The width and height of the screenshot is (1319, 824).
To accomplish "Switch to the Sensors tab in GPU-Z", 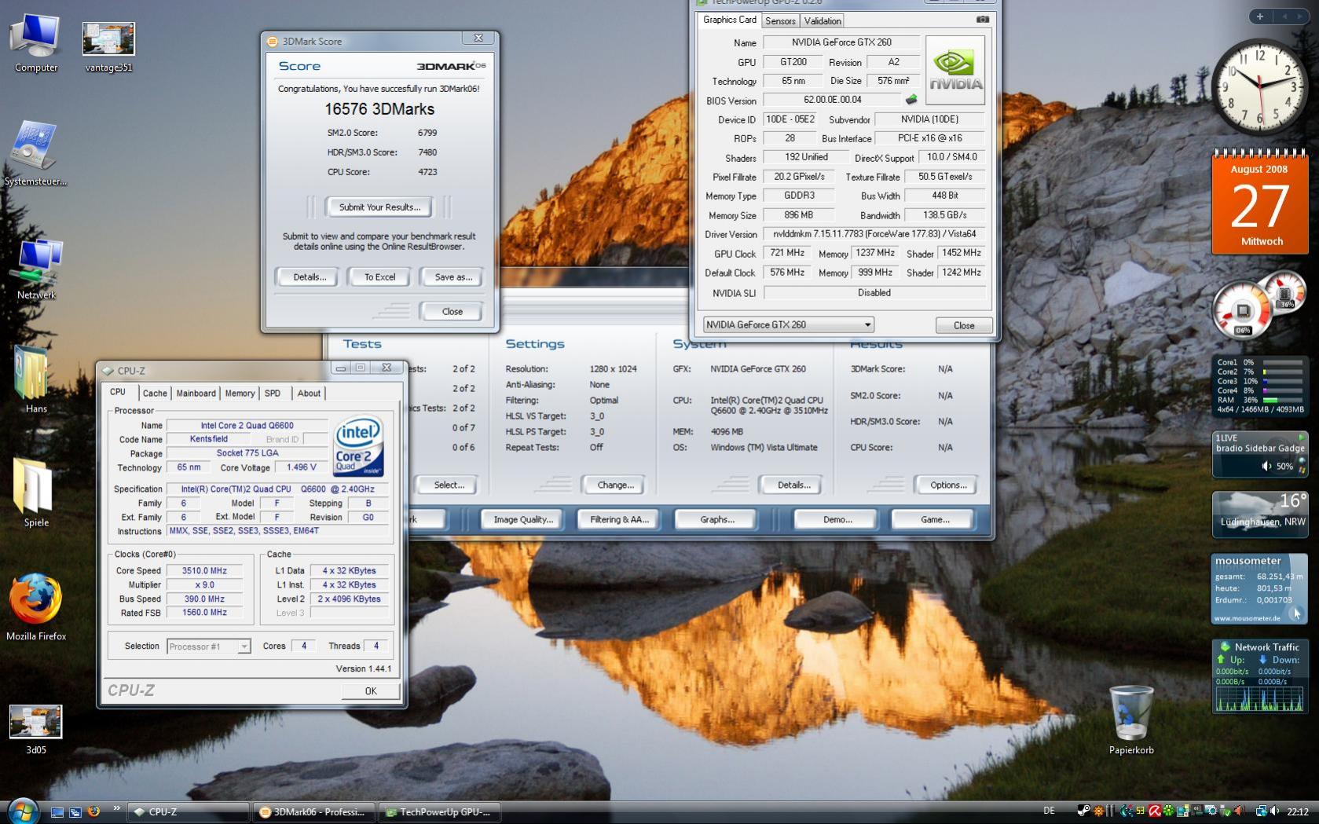I will [x=780, y=21].
